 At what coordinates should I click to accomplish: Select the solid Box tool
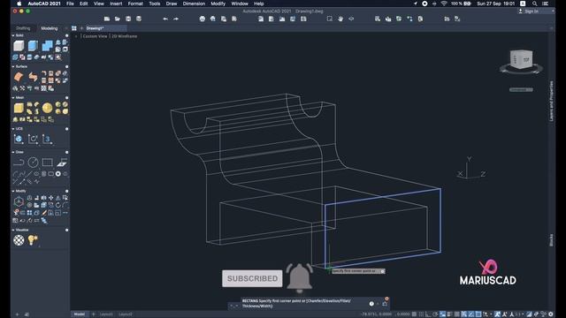[19, 46]
